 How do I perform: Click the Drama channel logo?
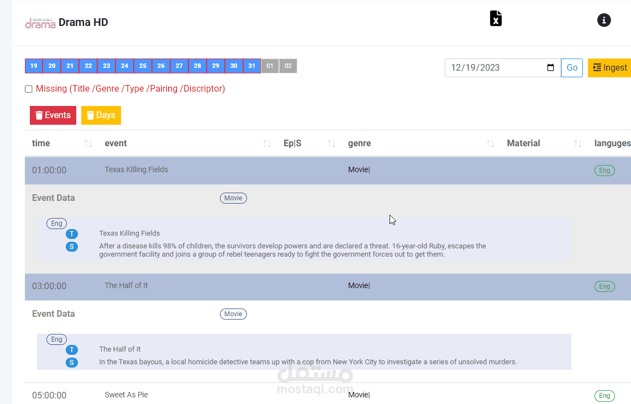coord(40,23)
